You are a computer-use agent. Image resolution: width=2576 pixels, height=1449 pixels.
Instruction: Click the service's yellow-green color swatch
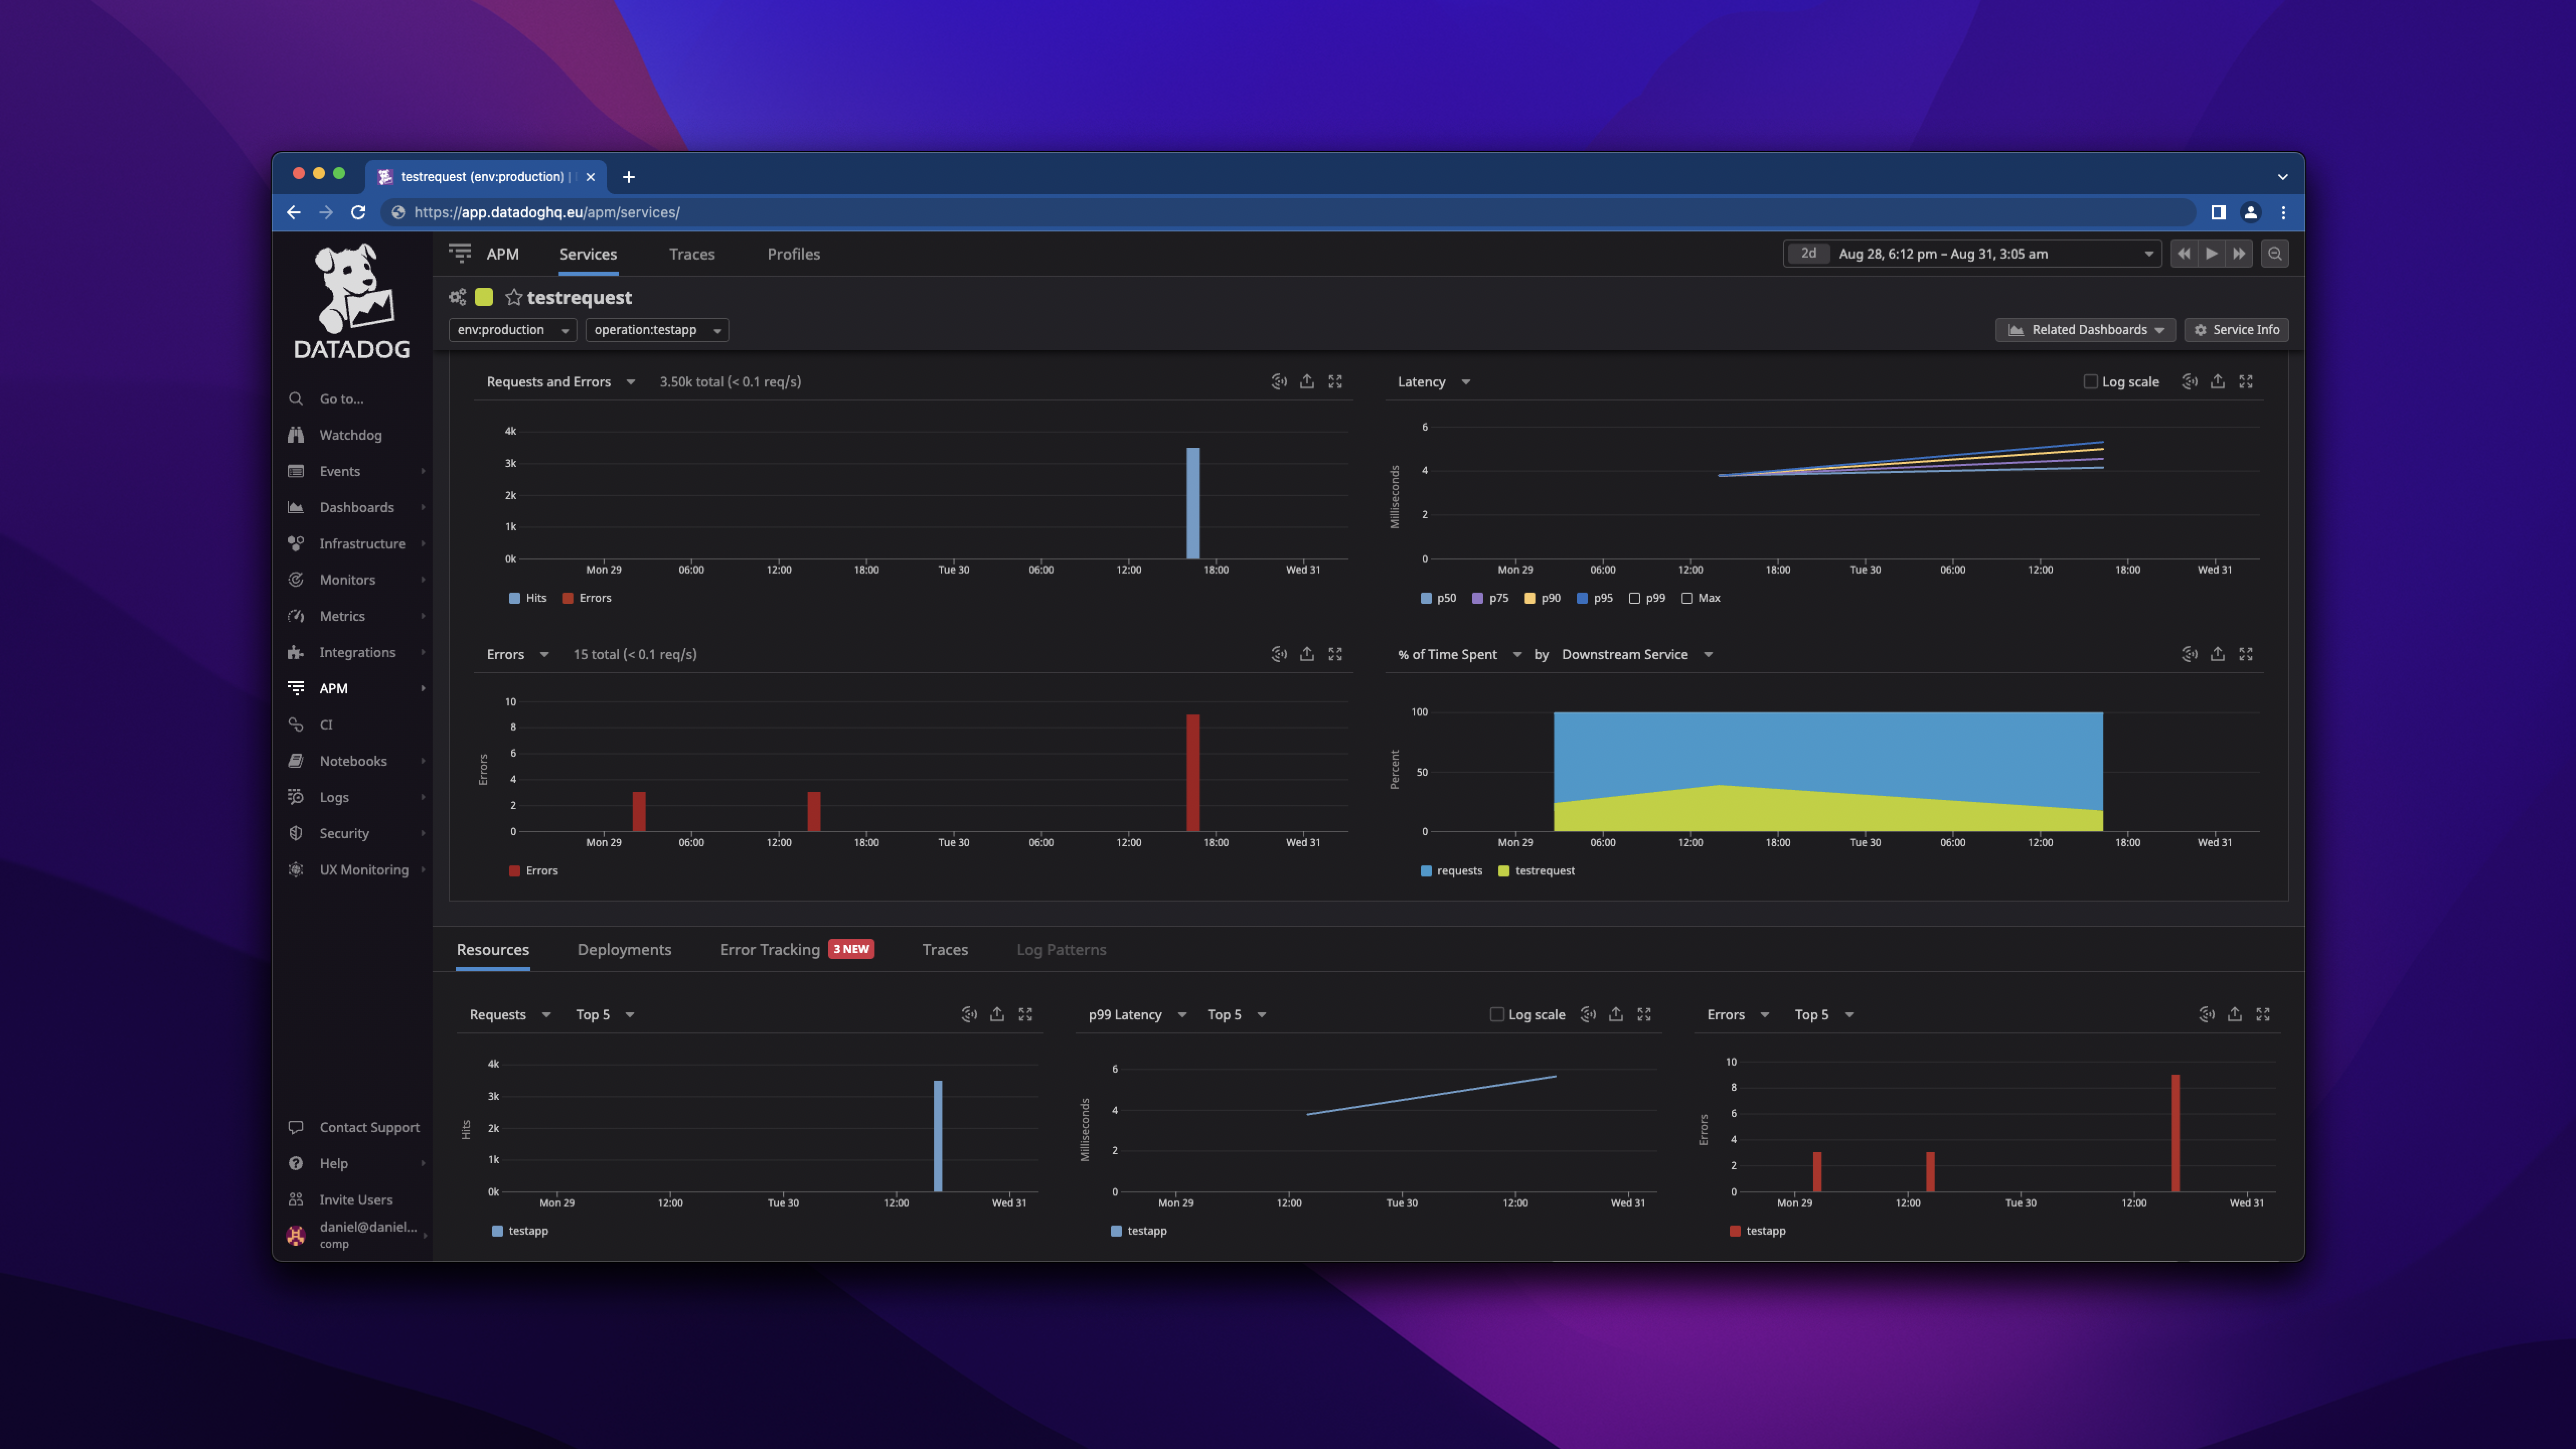click(x=484, y=297)
